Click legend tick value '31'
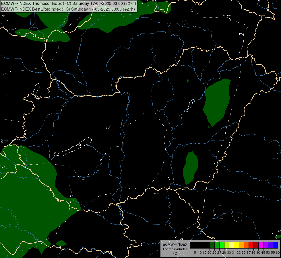The image size is (281, 258). 234,253
